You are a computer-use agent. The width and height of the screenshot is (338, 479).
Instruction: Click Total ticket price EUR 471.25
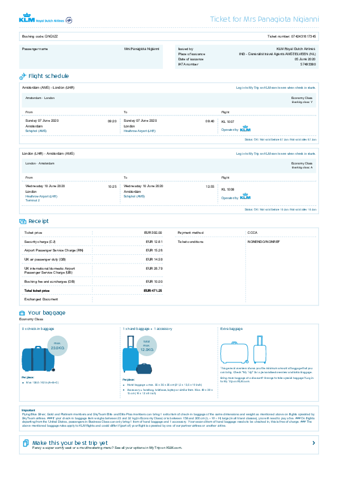[x=153, y=291]
